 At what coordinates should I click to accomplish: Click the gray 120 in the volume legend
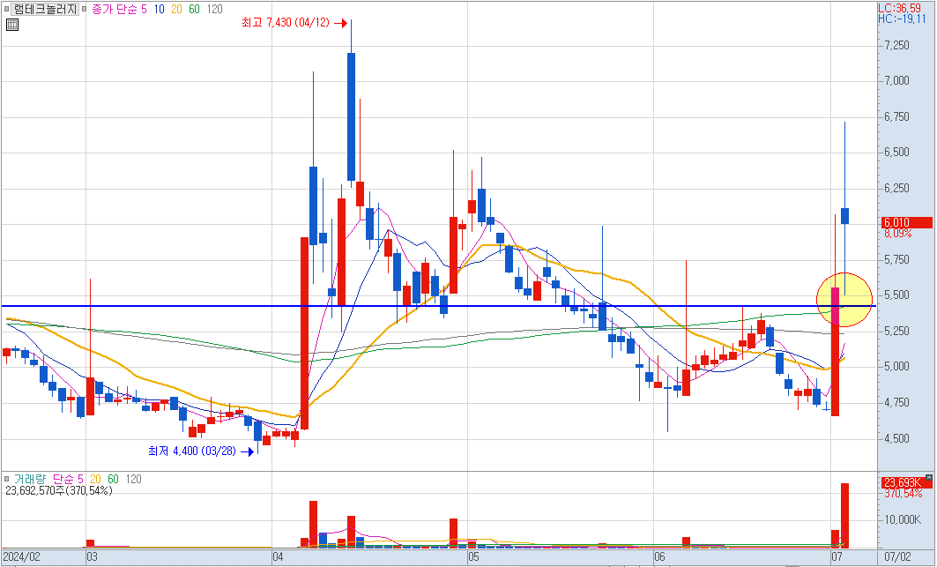(x=133, y=479)
